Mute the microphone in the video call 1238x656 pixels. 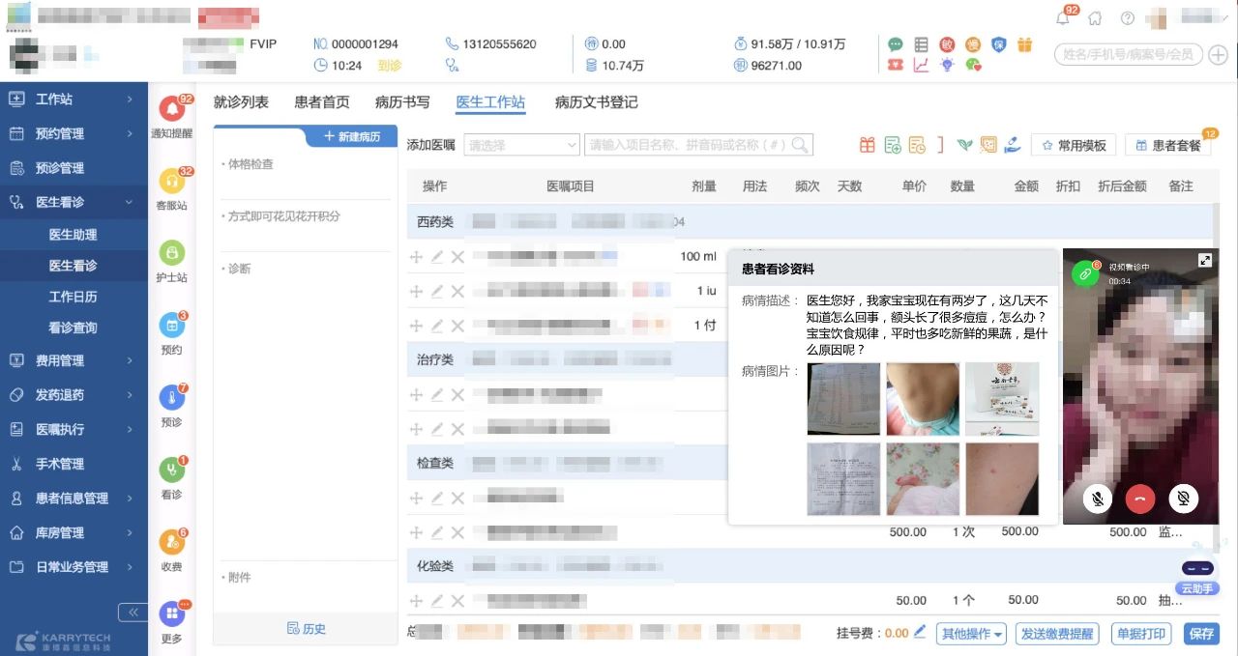click(x=1098, y=499)
